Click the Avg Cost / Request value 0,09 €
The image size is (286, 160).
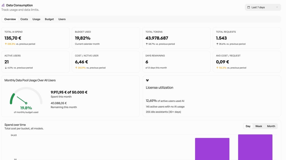222,62
